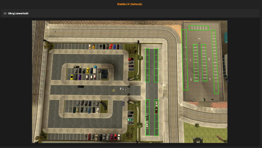Click the black car on the central road
The width and height of the screenshot is (262, 148).
81,86
